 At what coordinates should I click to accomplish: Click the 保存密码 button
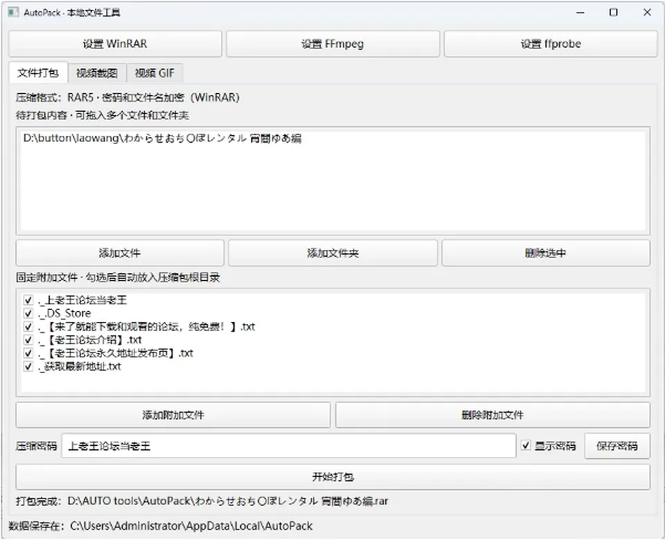coord(617,446)
